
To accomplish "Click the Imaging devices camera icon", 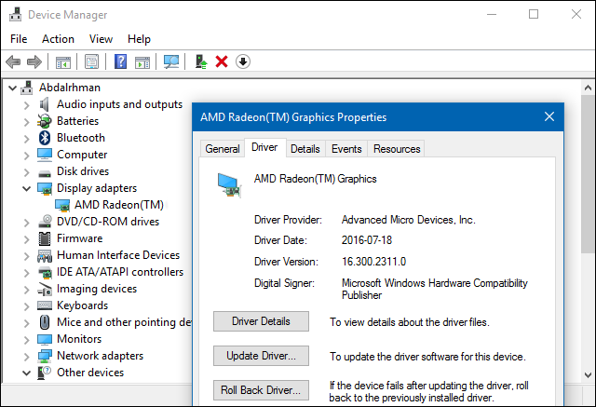I will pyautogui.click(x=45, y=290).
